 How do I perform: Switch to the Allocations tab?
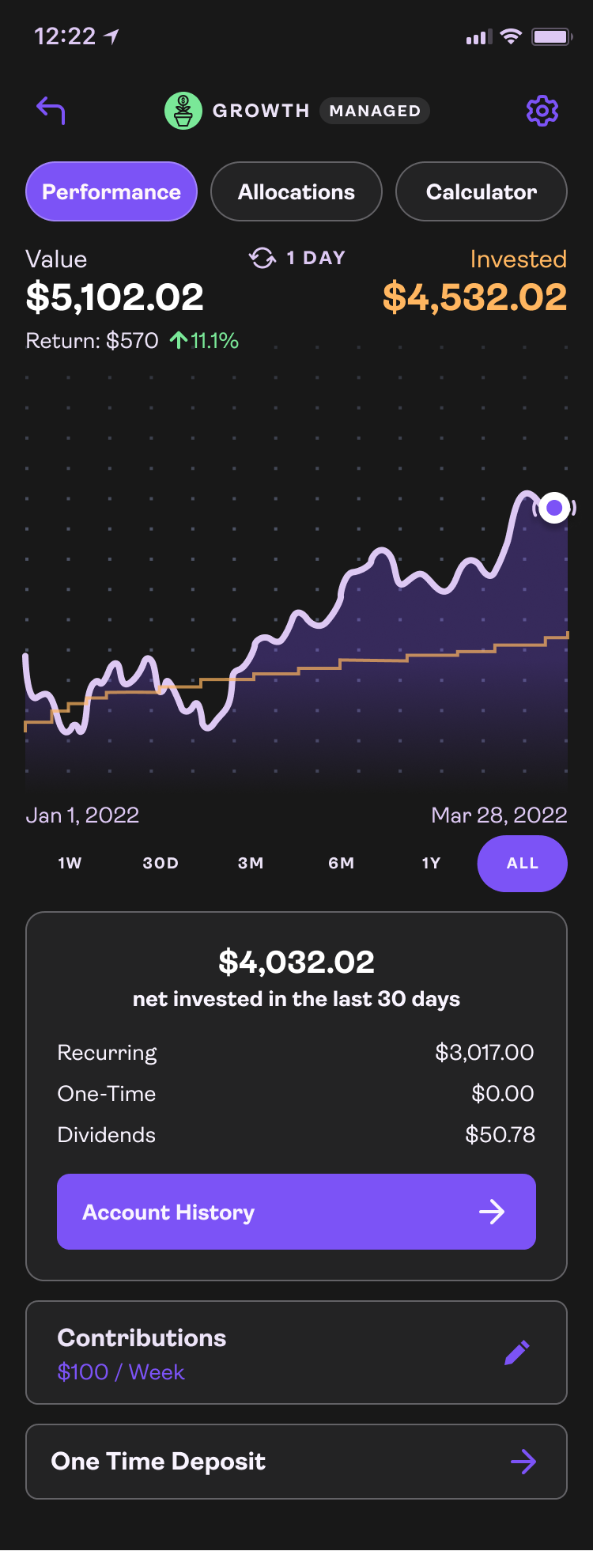(x=296, y=192)
